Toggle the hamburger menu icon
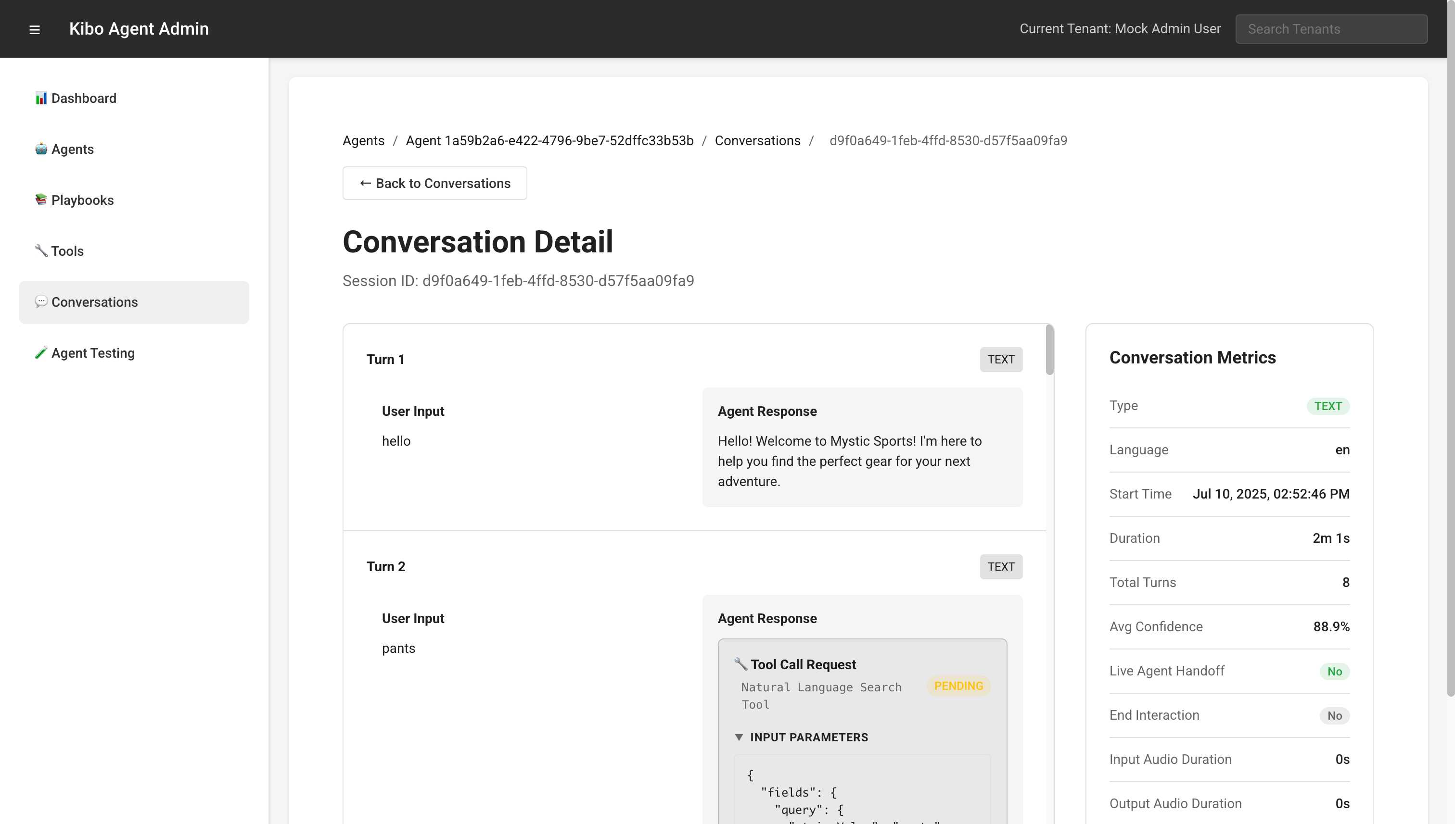 pos(35,29)
